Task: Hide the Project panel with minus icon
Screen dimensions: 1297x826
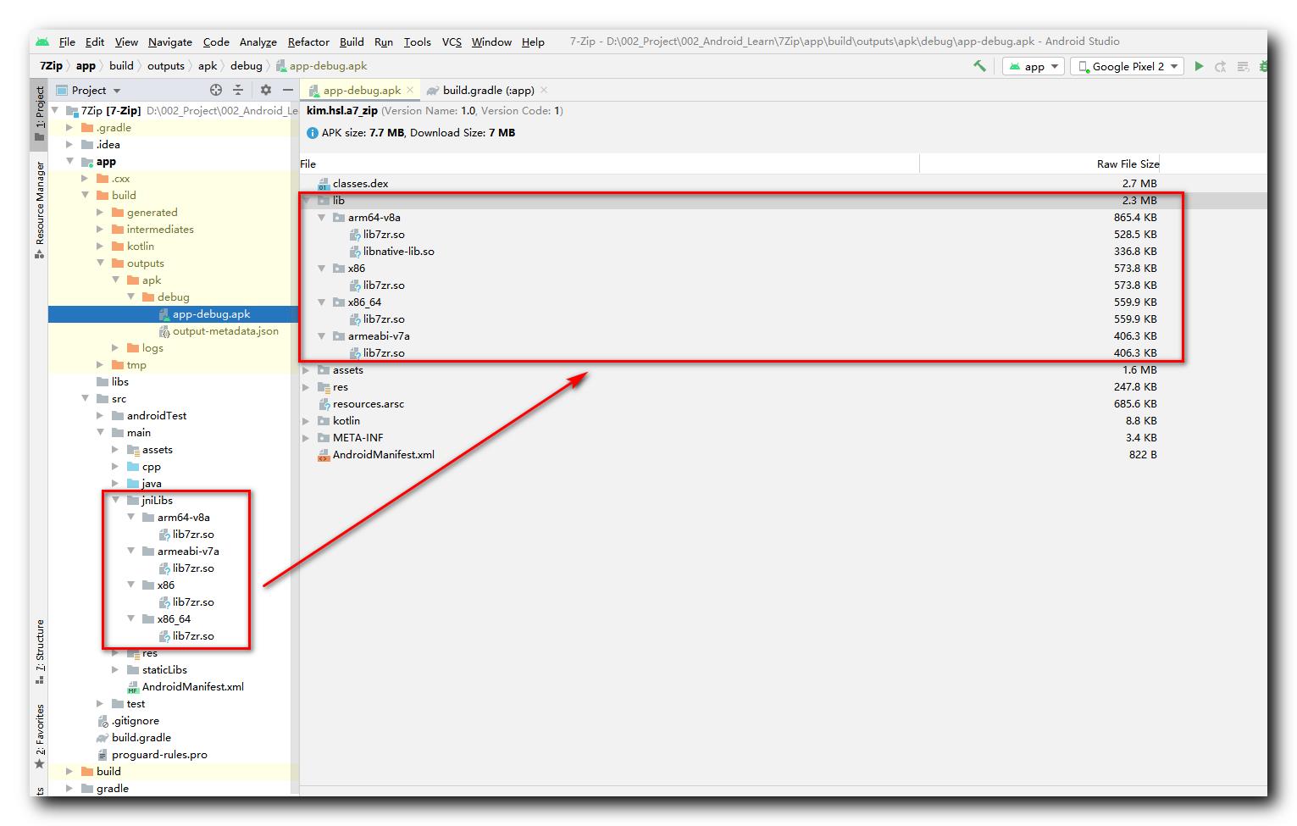Action: pos(288,90)
